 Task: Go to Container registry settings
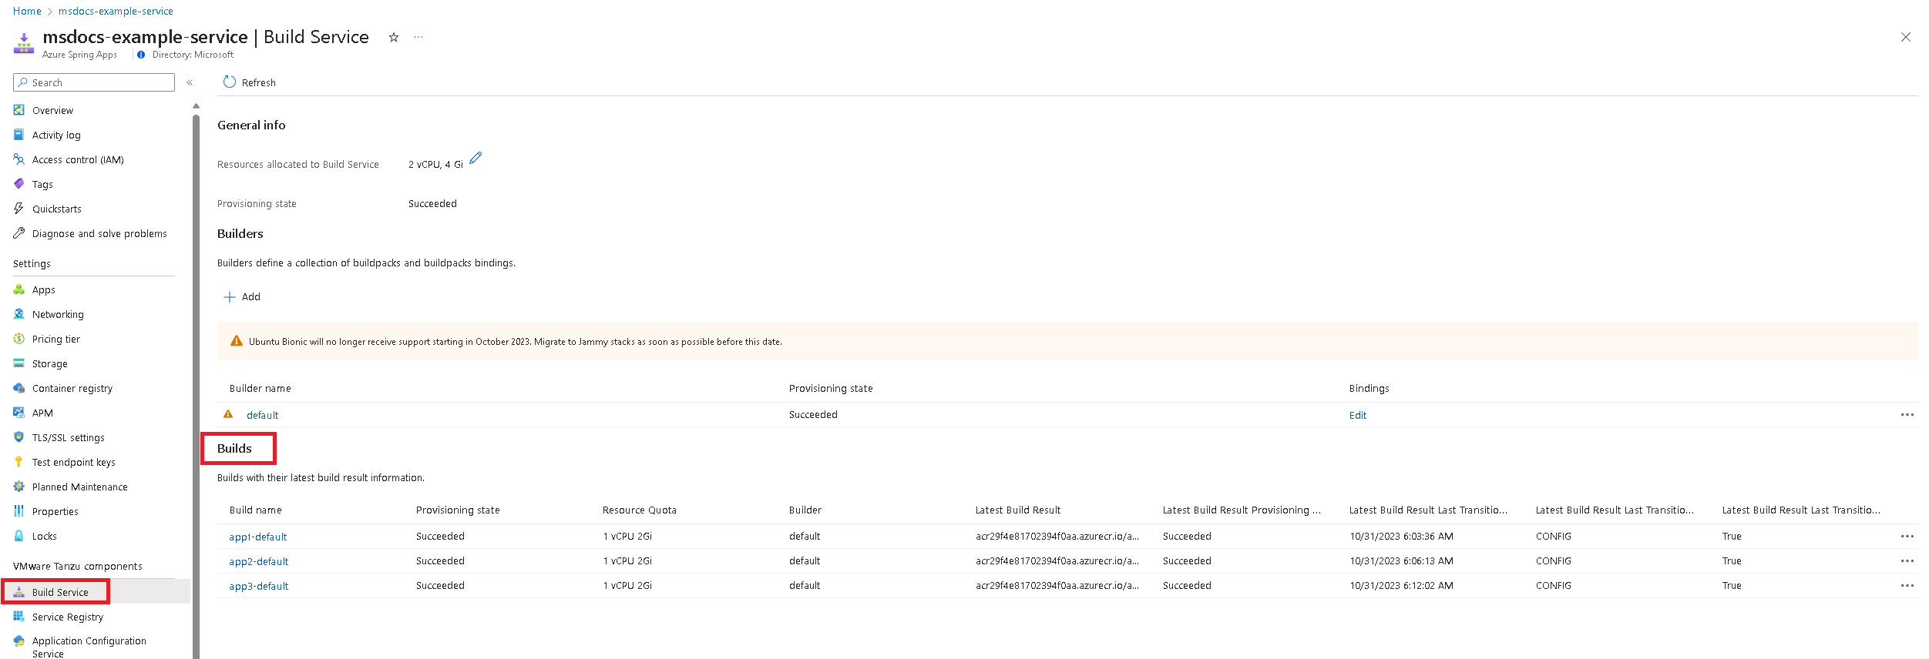tap(72, 389)
